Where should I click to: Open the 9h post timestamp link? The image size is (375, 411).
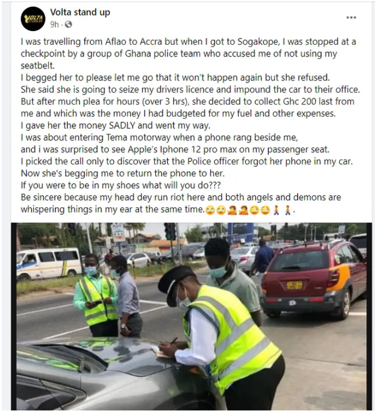(x=54, y=24)
